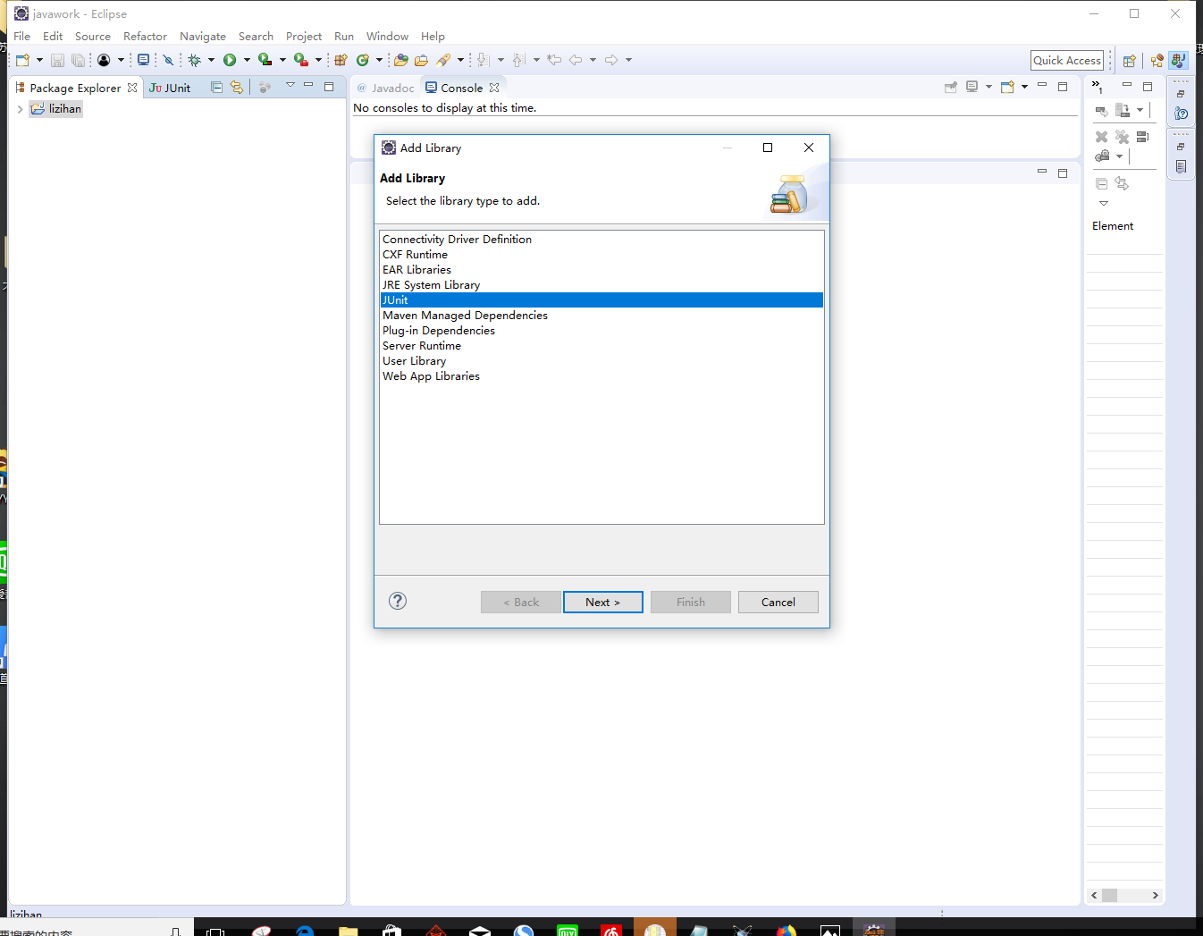
Task: Select the Console tab
Action: point(461,88)
